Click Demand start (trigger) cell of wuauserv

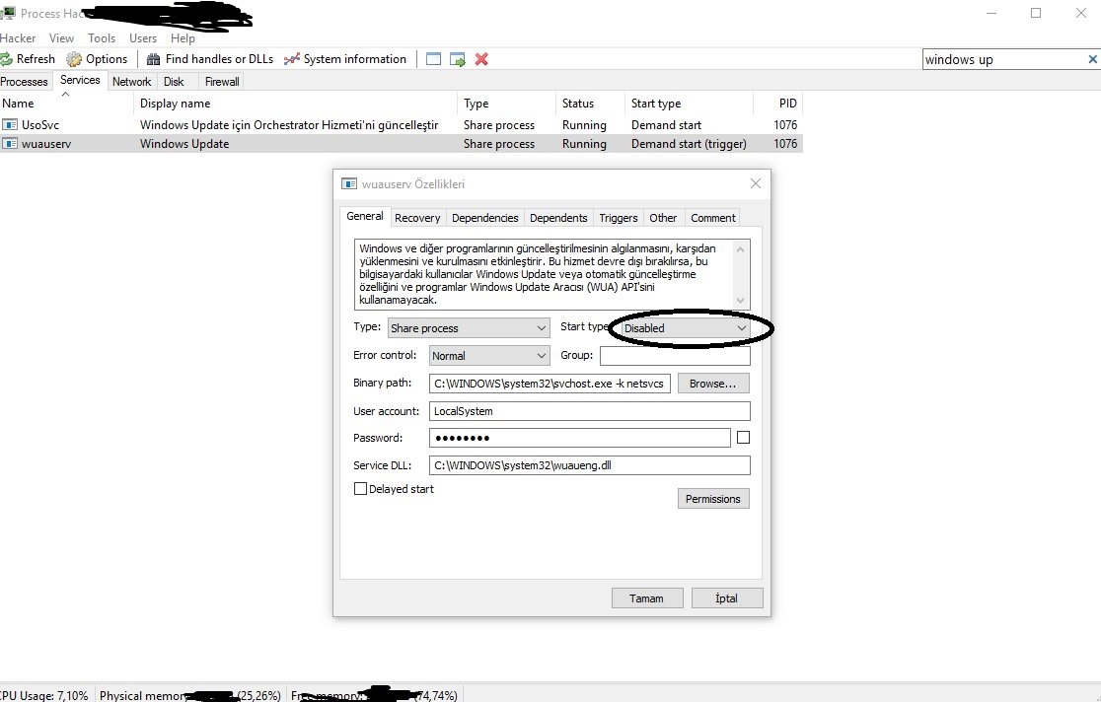click(x=689, y=144)
